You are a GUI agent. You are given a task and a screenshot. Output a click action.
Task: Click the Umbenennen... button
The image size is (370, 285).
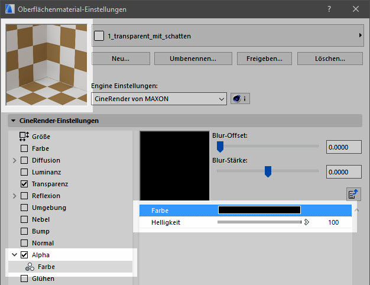click(x=193, y=59)
